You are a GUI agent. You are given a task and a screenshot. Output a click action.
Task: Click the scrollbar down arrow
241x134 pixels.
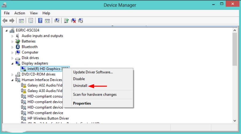(x=235, y=121)
